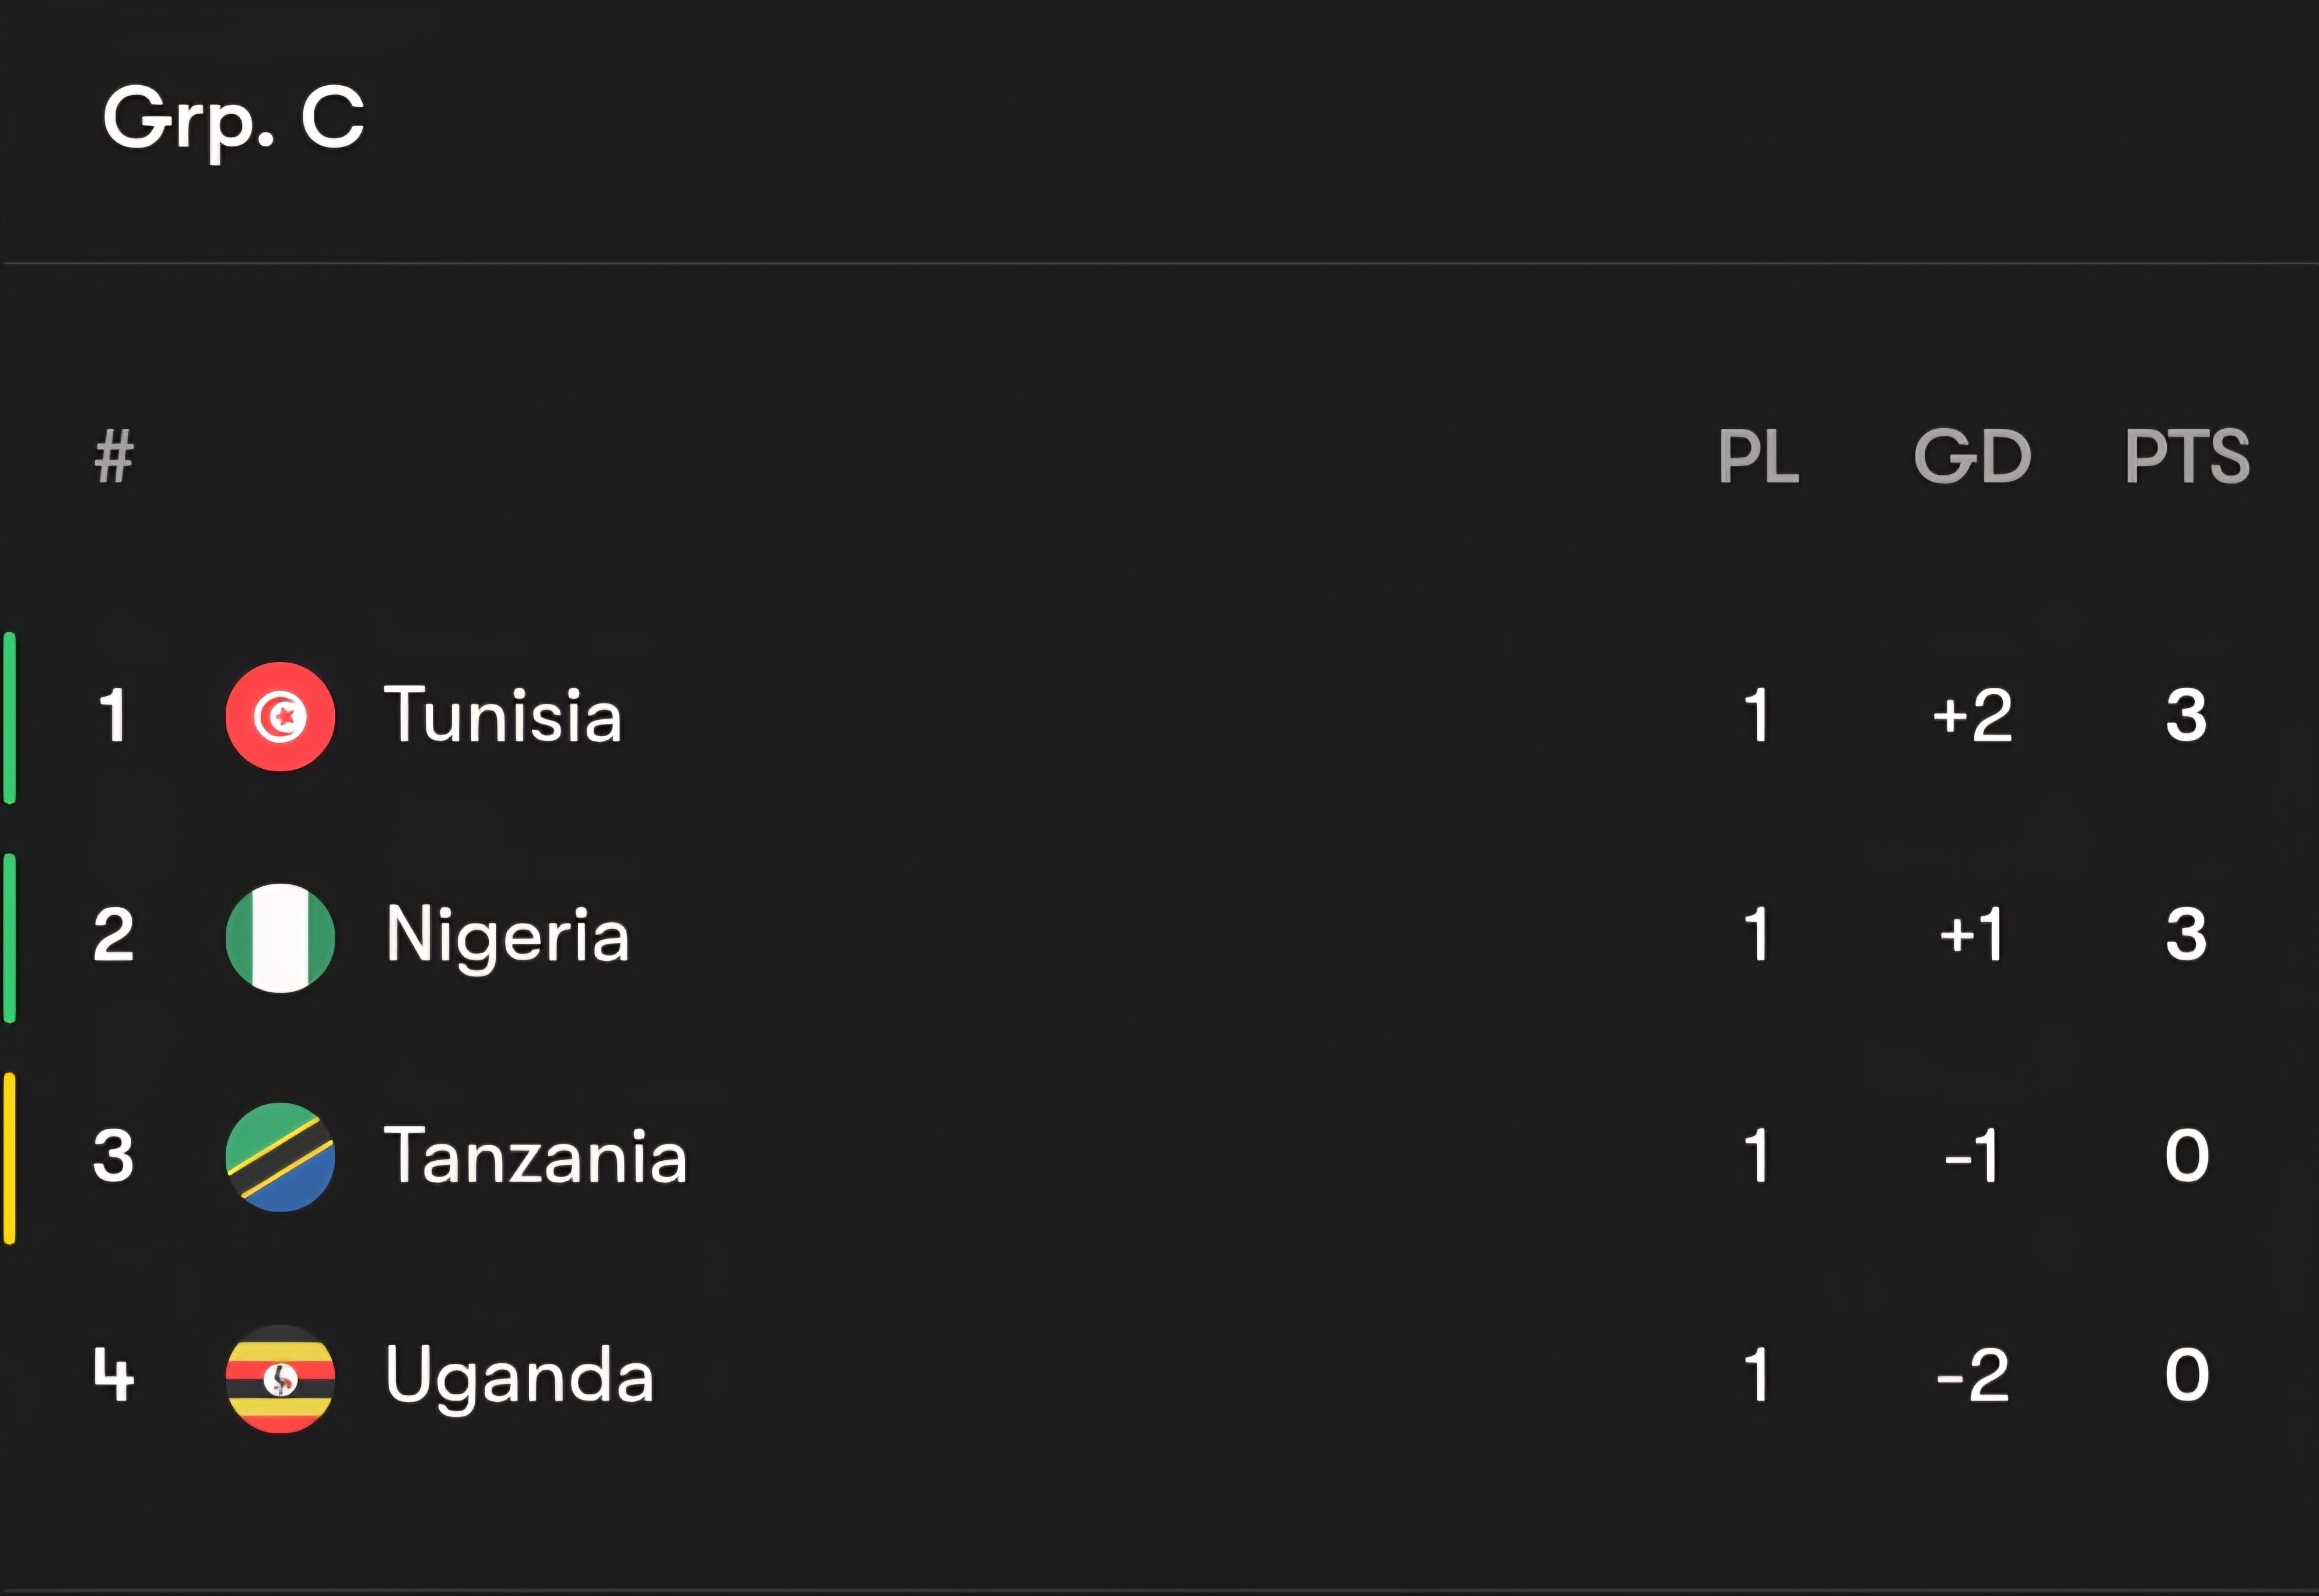Viewport: 2319px width, 1596px height.
Task: Click Tanzania's rank number 3
Action: point(114,1156)
